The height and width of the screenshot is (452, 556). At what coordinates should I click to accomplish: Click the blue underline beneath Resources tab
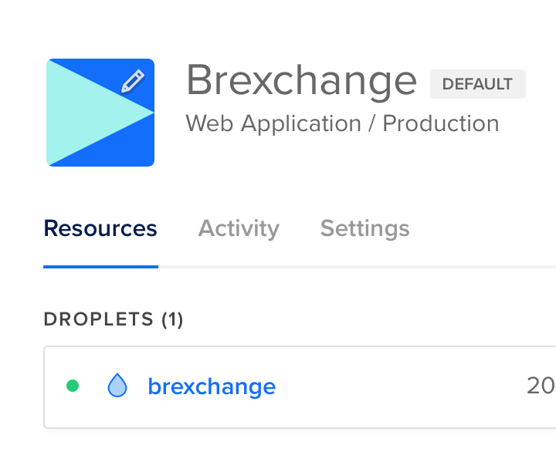100,267
